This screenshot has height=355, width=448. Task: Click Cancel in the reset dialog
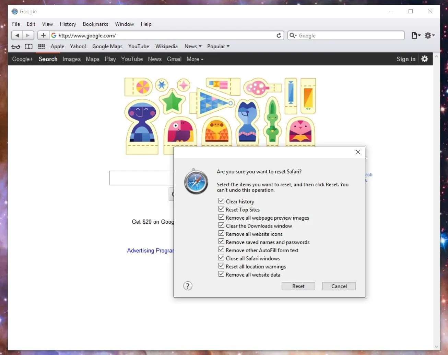click(x=339, y=286)
